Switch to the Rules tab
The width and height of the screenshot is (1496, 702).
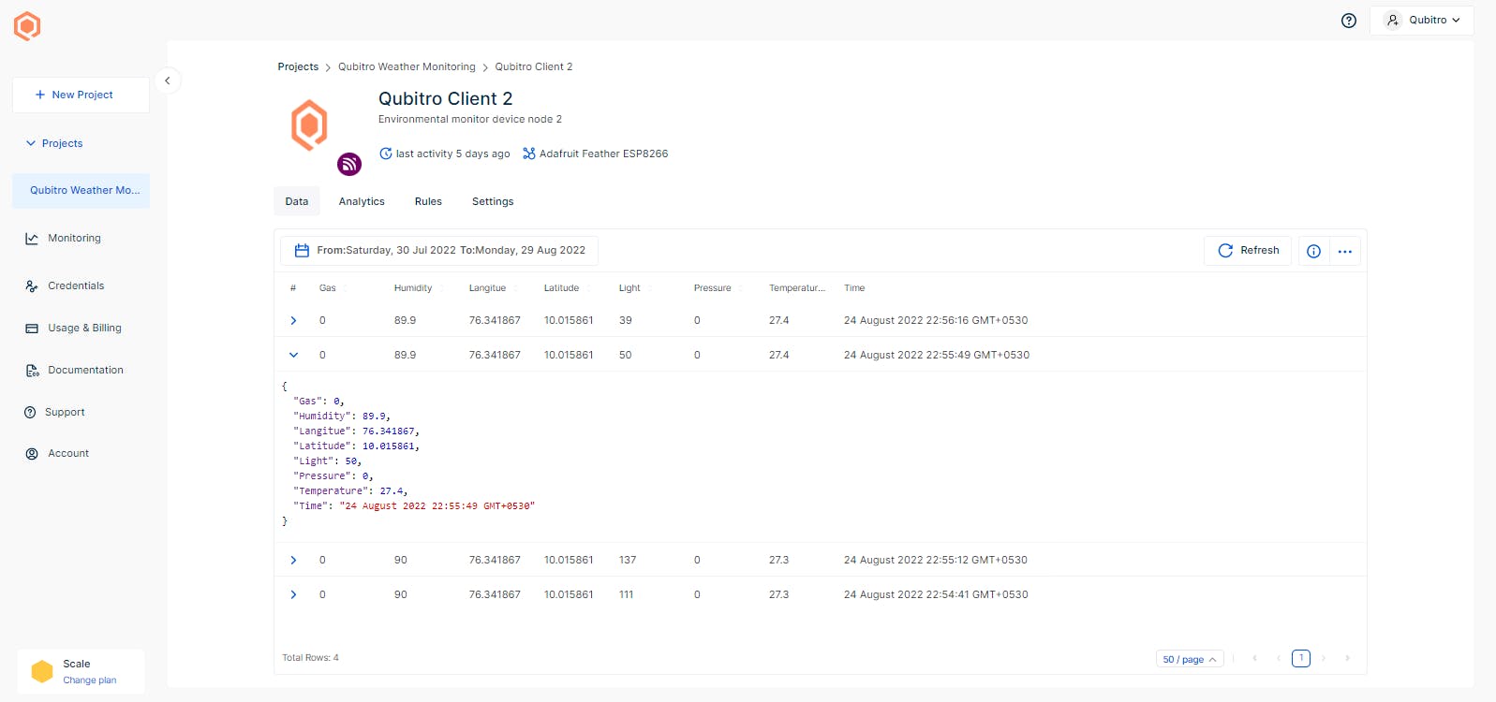(428, 201)
